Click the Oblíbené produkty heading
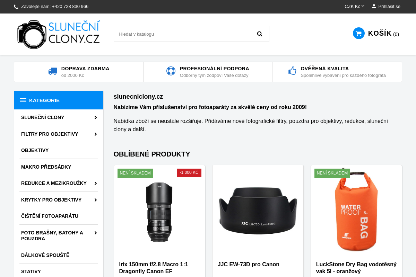This screenshot has width=416, height=277. coord(152,154)
